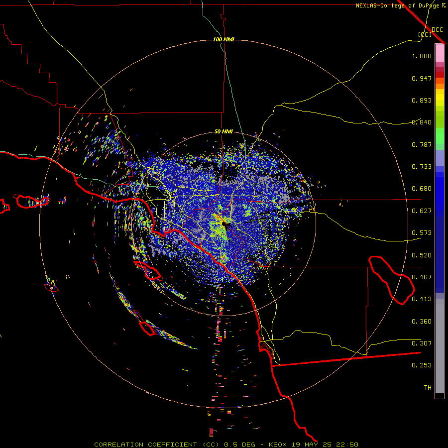Screen dimensions: 448x448
Task: Select the 0.893 scale value
Action: pos(422,100)
